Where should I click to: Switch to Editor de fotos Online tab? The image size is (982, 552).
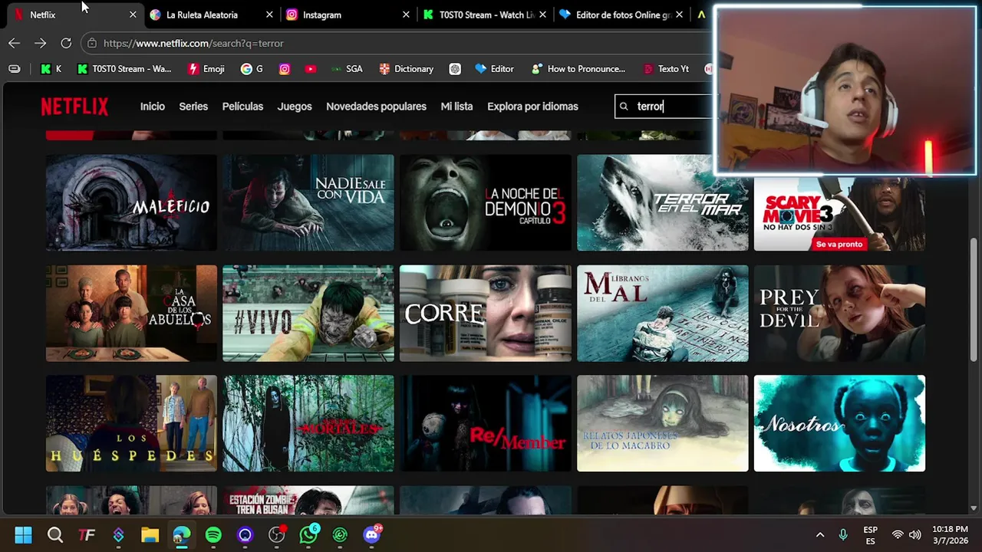(x=621, y=15)
